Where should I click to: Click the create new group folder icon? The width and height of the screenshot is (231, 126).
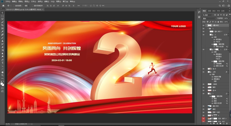point(220,123)
